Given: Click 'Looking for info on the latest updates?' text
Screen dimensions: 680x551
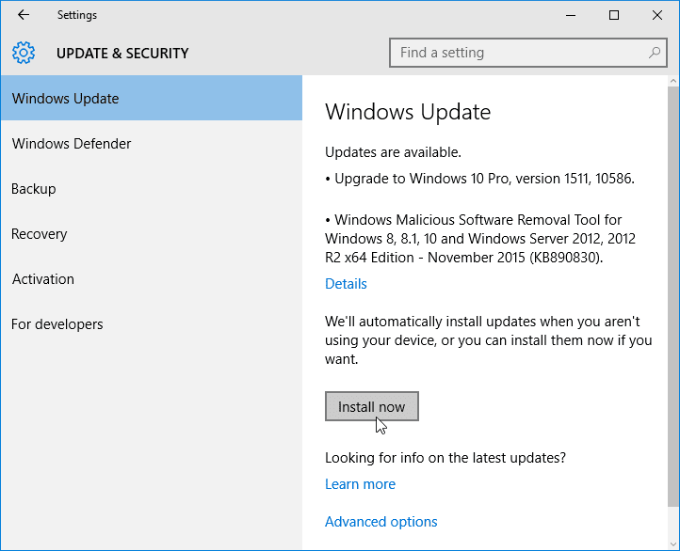Looking at the screenshot, I should (445, 458).
